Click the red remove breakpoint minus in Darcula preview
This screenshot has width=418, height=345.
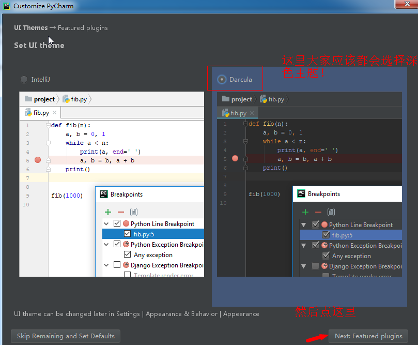coord(318,212)
